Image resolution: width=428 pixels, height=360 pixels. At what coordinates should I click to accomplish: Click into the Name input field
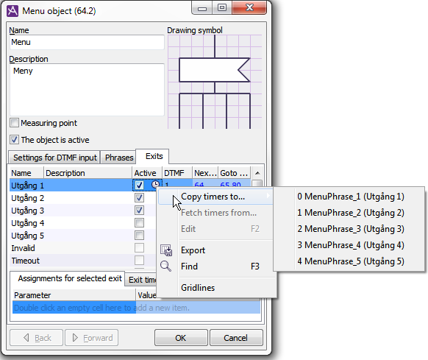pos(87,43)
